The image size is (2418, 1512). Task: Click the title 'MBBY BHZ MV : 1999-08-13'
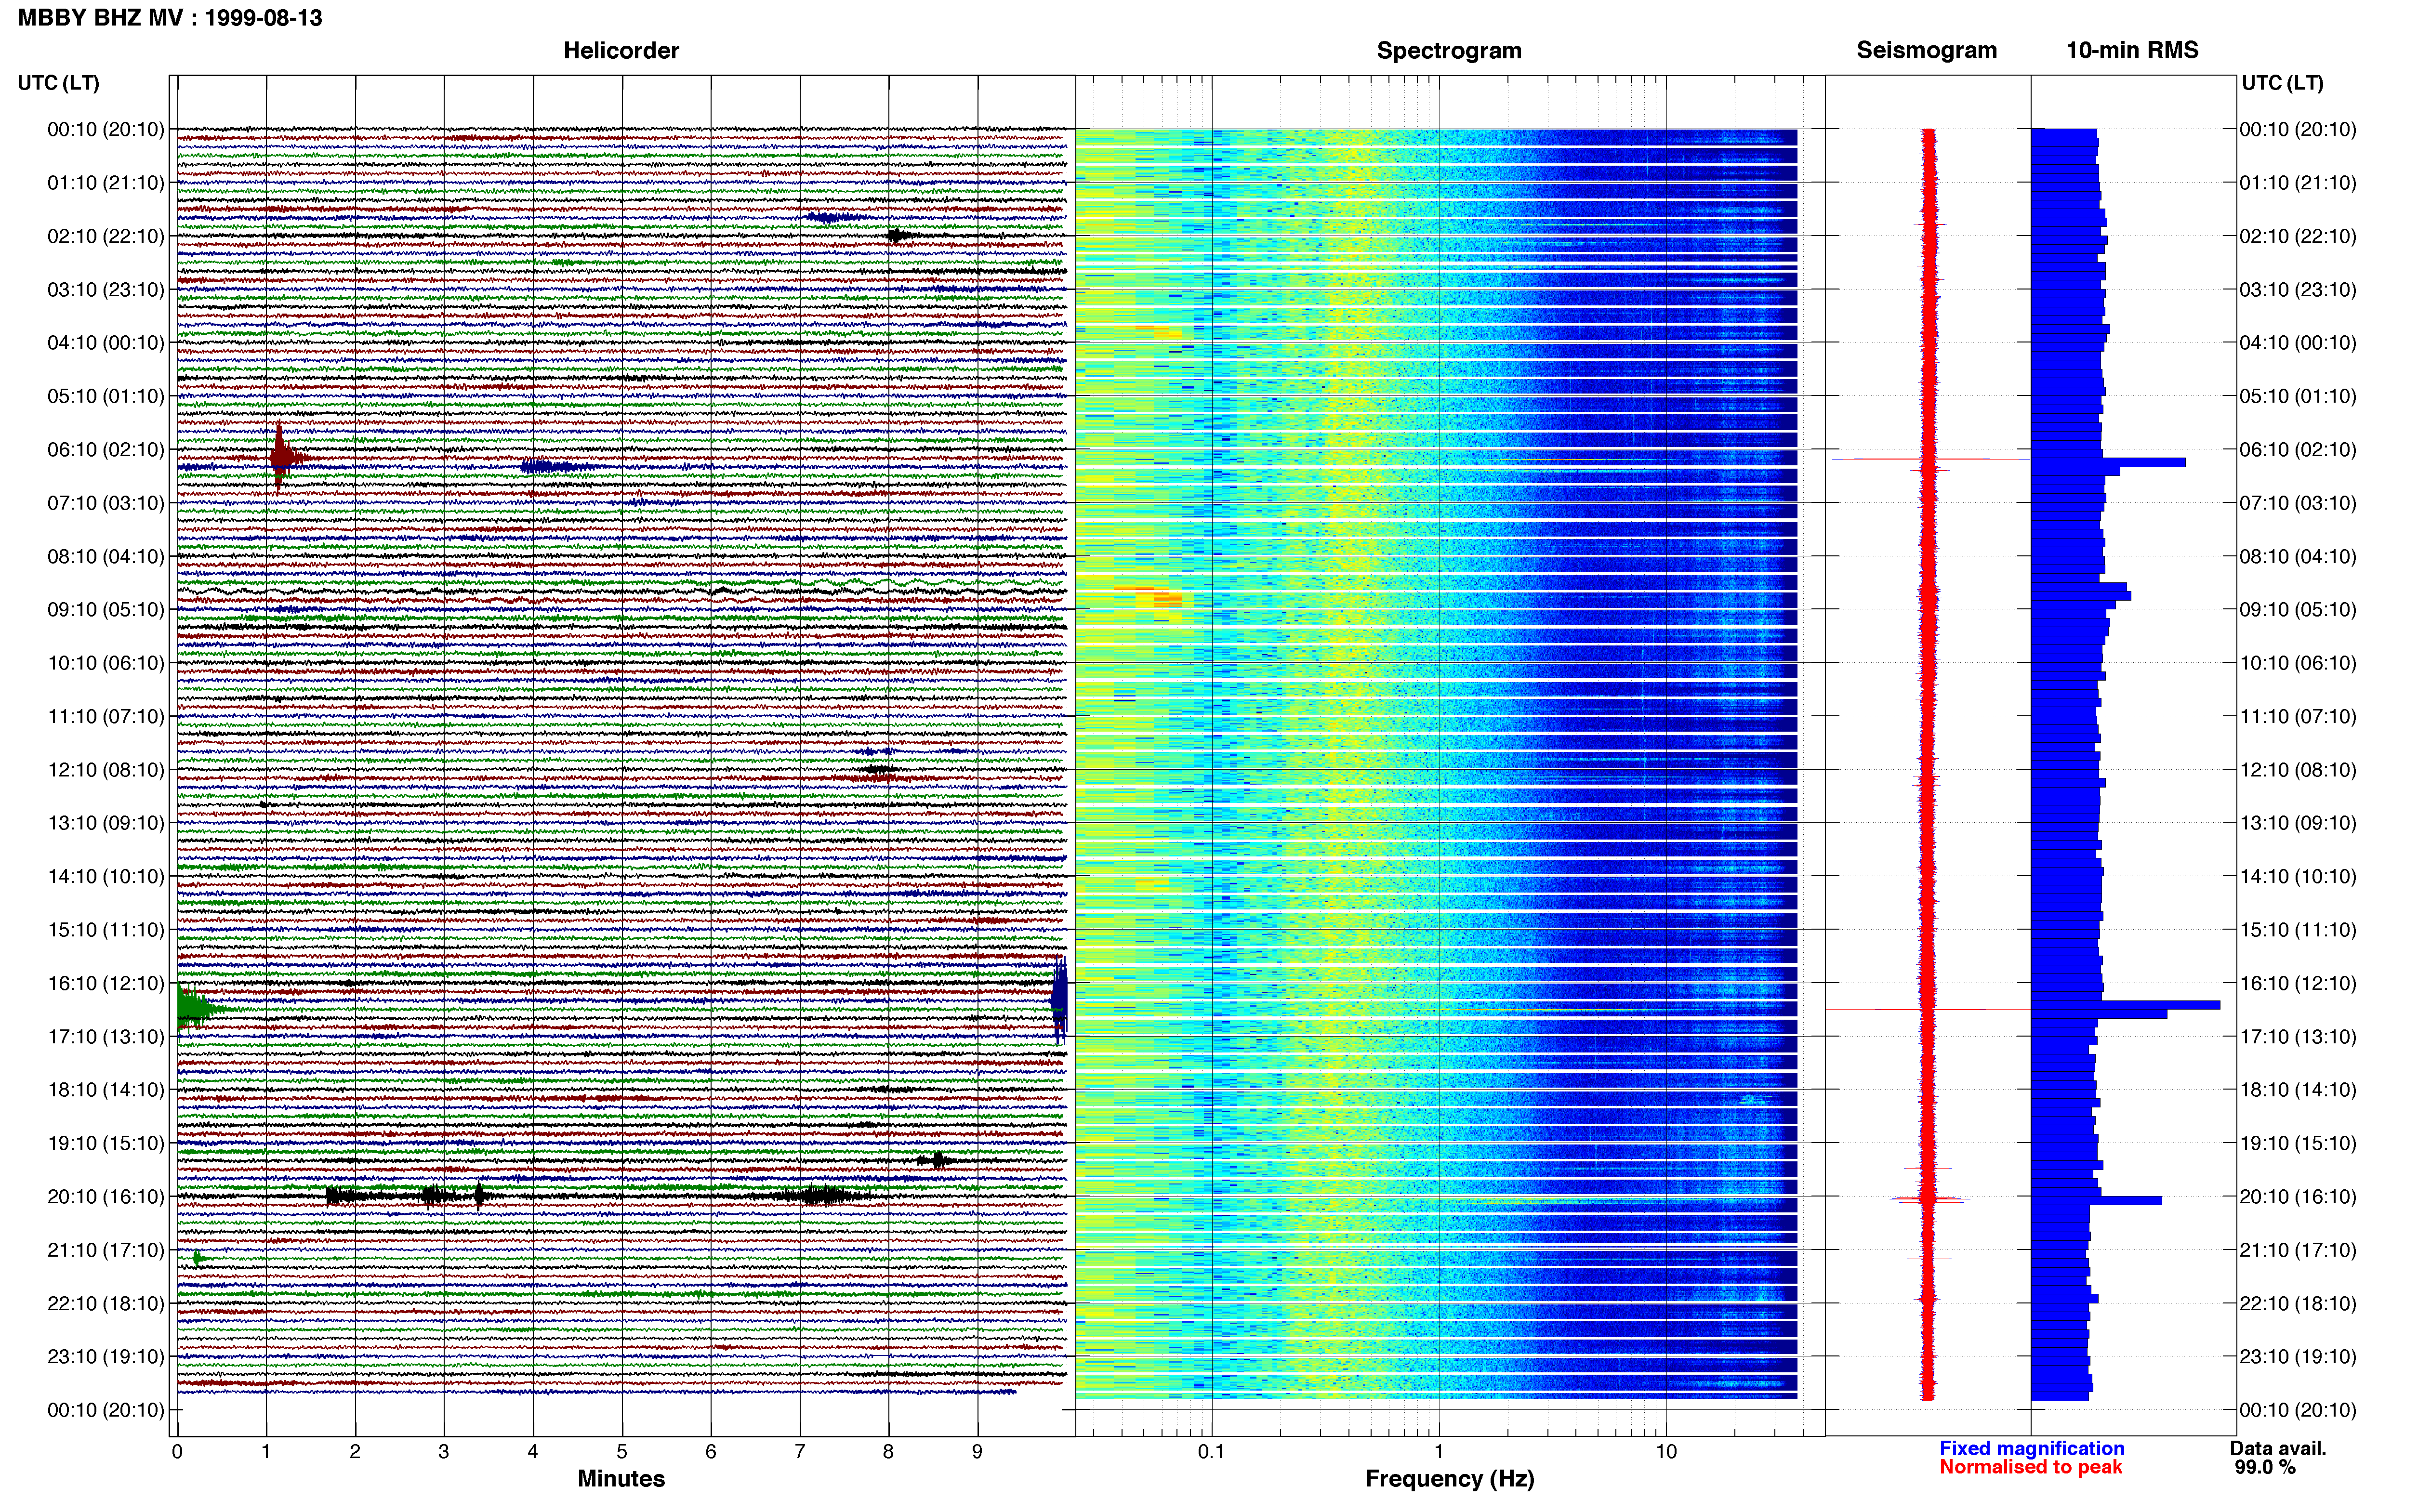click(170, 18)
